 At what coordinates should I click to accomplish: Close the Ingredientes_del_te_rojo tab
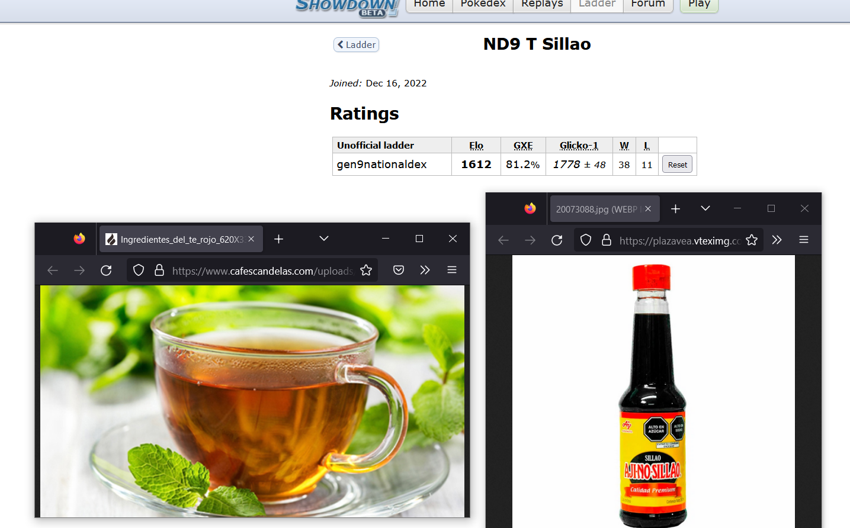point(251,239)
